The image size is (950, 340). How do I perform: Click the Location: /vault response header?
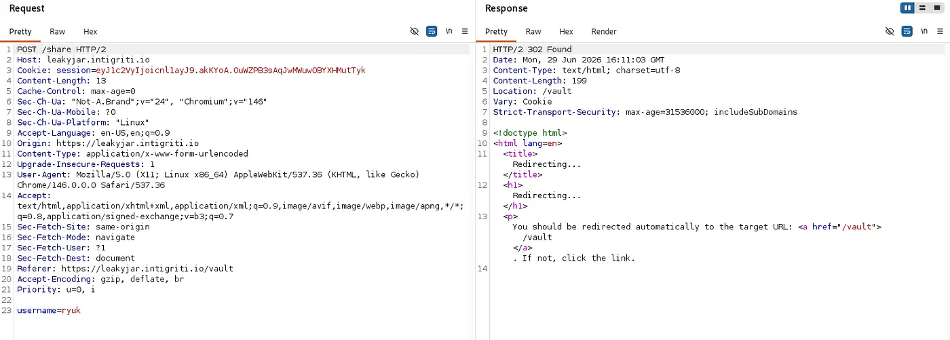[x=532, y=91]
